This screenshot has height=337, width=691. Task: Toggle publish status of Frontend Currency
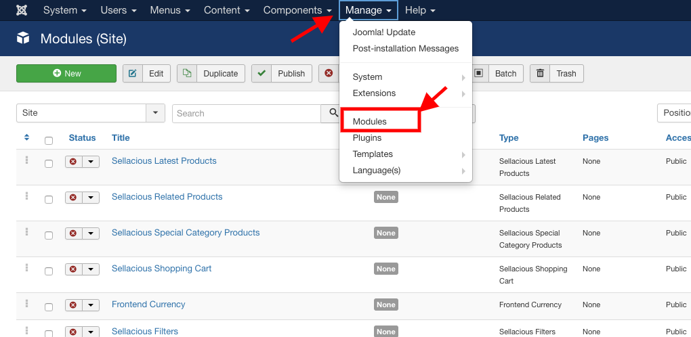tap(74, 305)
